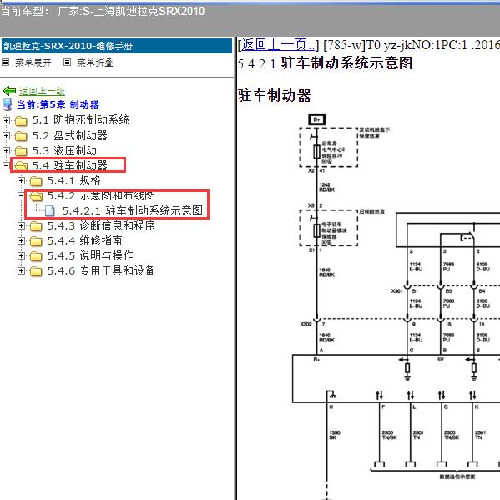The width and height of the screenshot is (500, 500).
Task: Click the computer icon beside 当前:第5章
Action: (7, 104)
